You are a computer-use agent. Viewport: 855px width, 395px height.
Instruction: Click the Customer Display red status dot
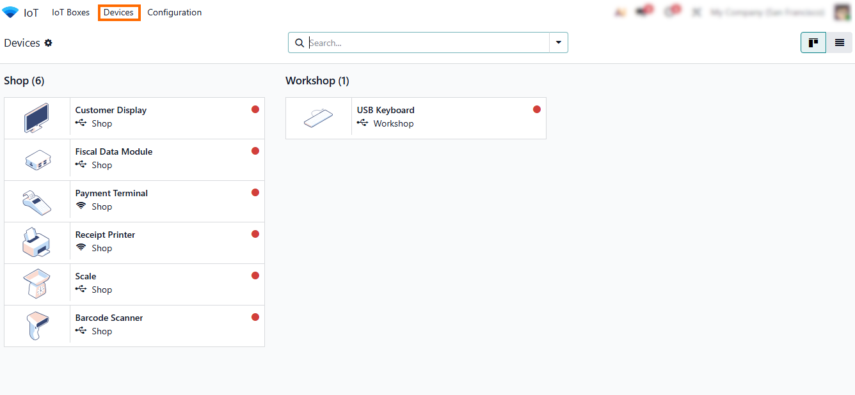coord(255,110)
